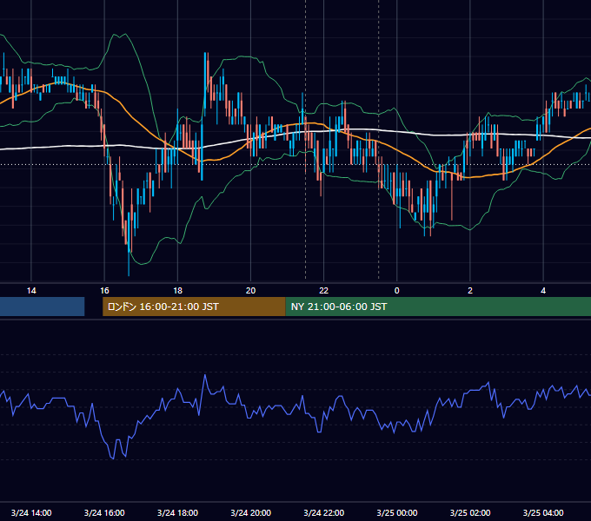The width and height of the screenshot is (591, 521).
Task: Click the 18 hour axis label
Action: 177,291
